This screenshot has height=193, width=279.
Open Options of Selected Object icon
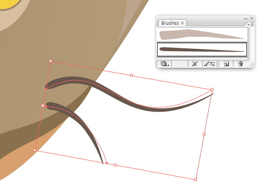pos(209,64)
